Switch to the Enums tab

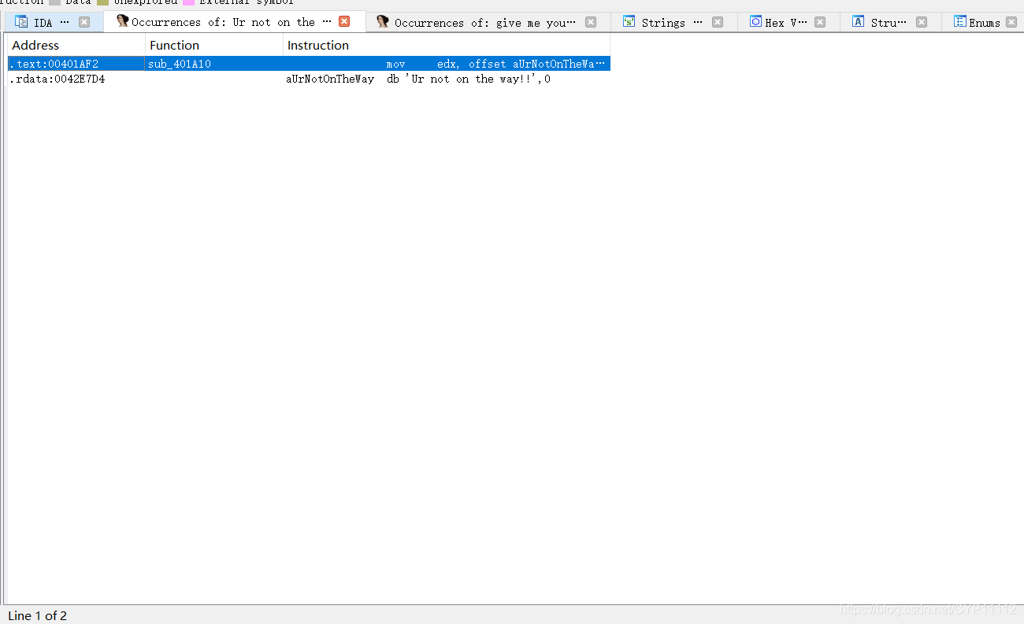pyautogui.click(x=985, y=22)
